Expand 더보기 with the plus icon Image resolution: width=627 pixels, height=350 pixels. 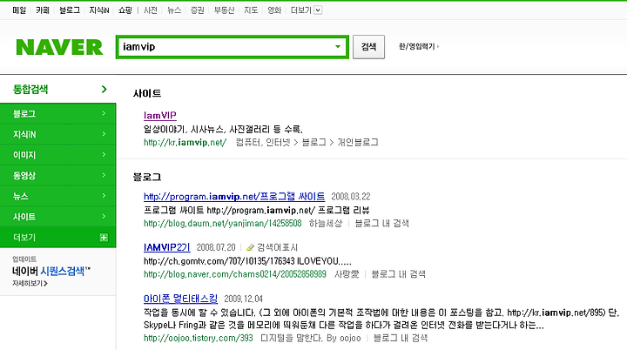tap(104, 238)
